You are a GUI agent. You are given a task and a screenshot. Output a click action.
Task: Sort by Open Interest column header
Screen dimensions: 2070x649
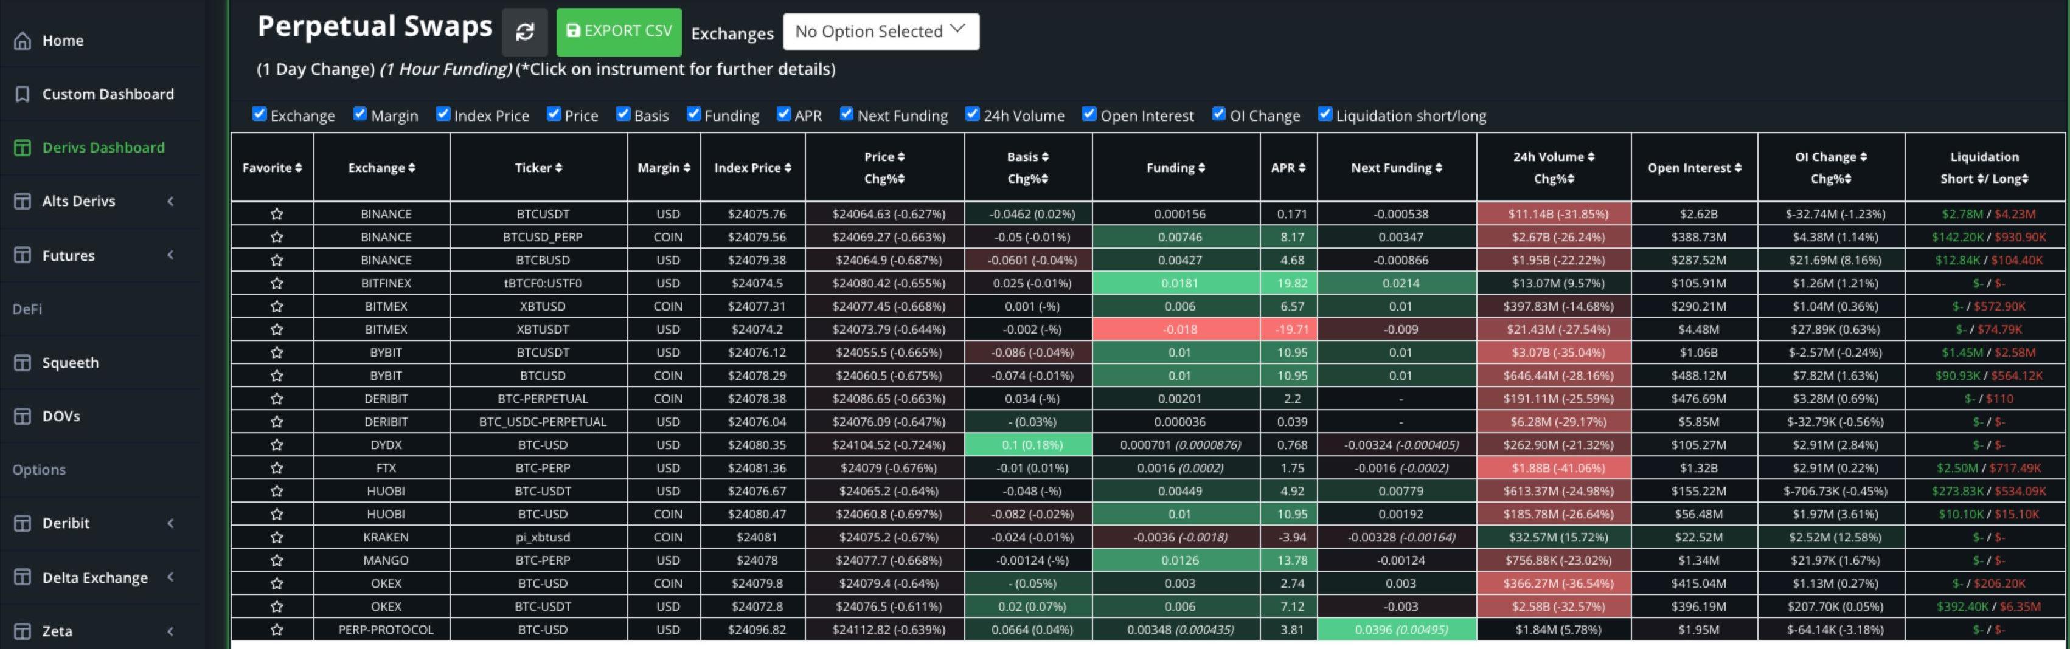(1694, 168)
